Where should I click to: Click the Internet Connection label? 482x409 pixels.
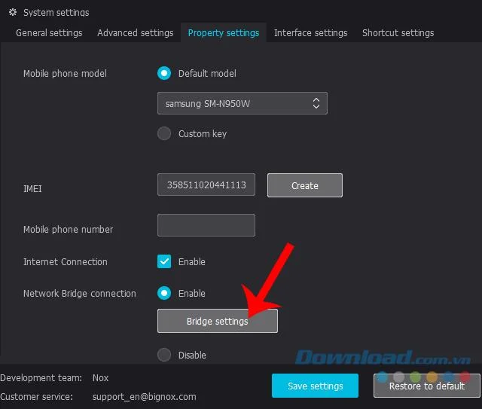[x=66, y=261]
